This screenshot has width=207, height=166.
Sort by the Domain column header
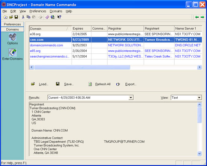coord(50,29)
